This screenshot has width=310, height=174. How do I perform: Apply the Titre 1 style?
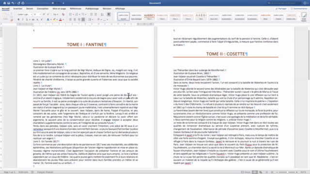pos(149,16)
